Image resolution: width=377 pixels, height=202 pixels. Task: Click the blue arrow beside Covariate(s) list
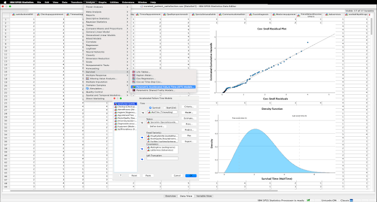click(x=142, y=149)
